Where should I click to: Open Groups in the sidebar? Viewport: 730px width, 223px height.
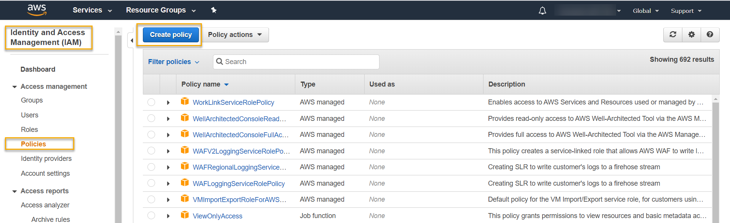coord(32,100)
